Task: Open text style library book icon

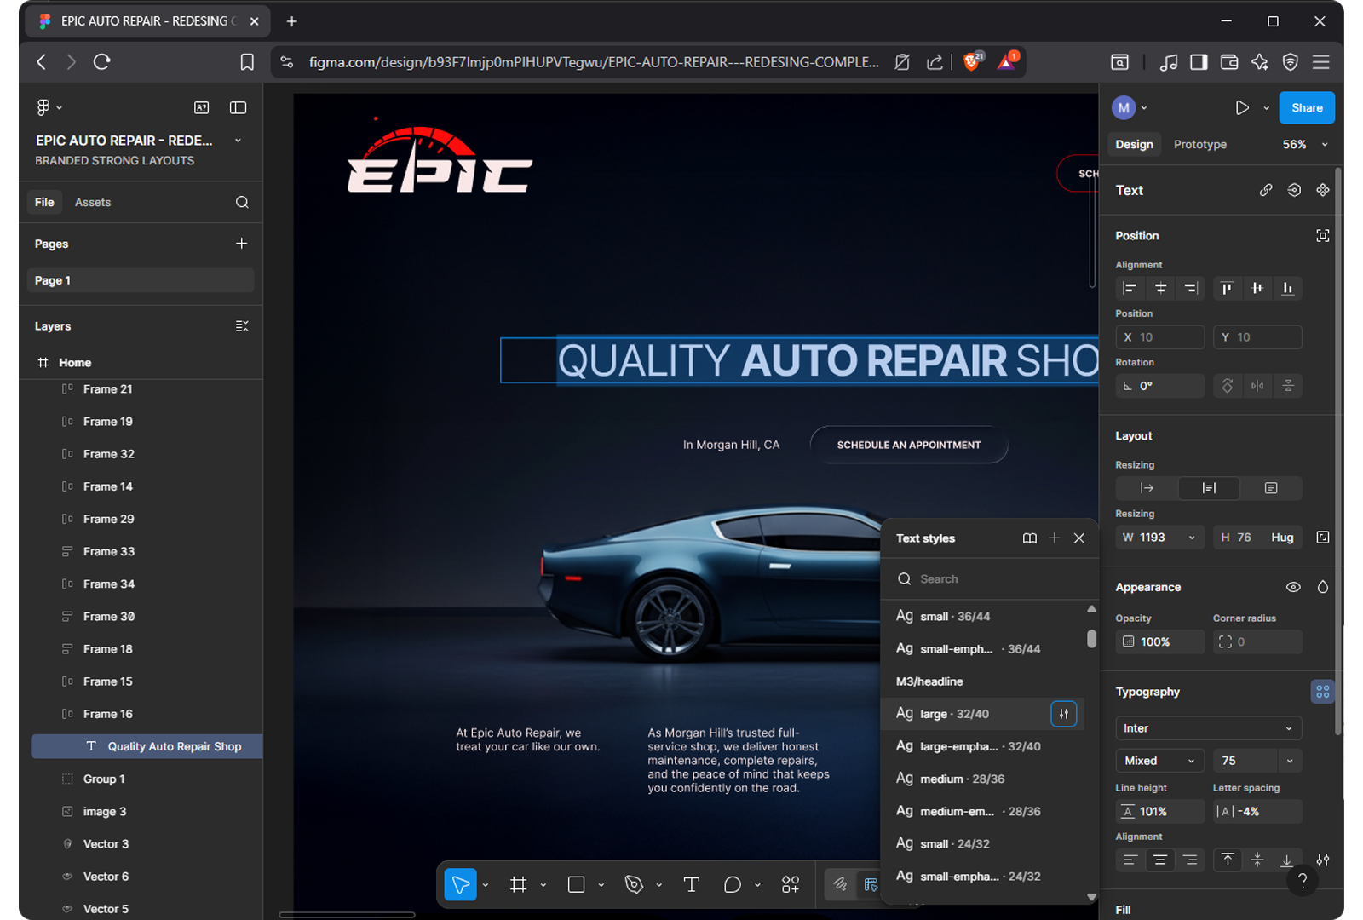Action: click(x=1029, y=538)
